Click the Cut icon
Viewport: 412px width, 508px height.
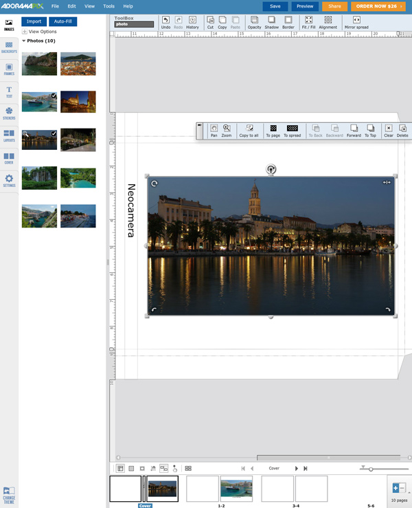tap(210, 22)
